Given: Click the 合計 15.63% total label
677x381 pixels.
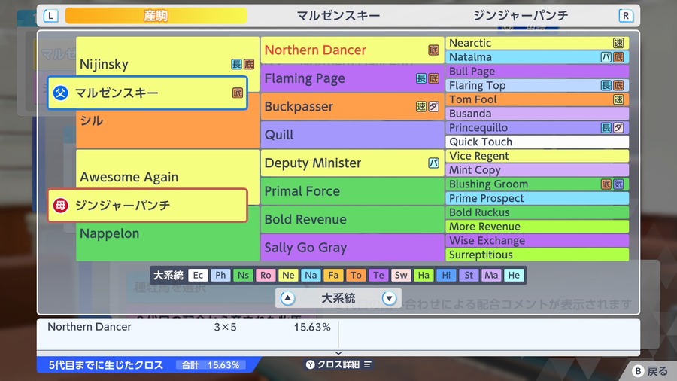Looking at the screenshot, I should coord(211,365).
